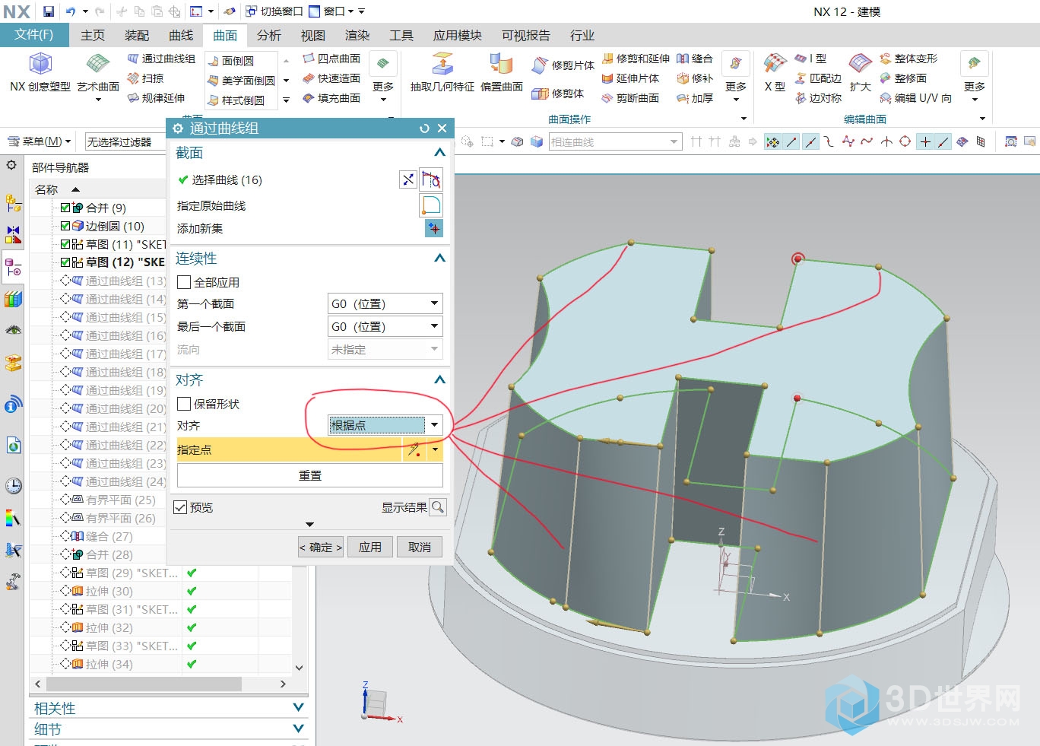Screen dimensions: 1040x746
Task: Click the 指定原始曲线 icon
Action: (x=431, y=205)
